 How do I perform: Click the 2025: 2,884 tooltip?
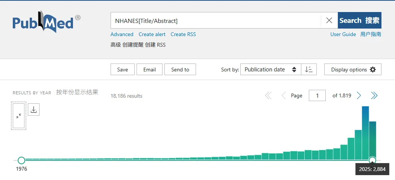tap(372, 169)
